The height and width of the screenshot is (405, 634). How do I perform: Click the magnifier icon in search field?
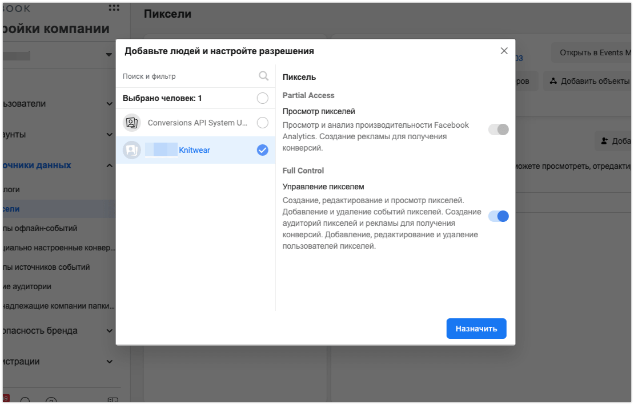click(263, 76)
